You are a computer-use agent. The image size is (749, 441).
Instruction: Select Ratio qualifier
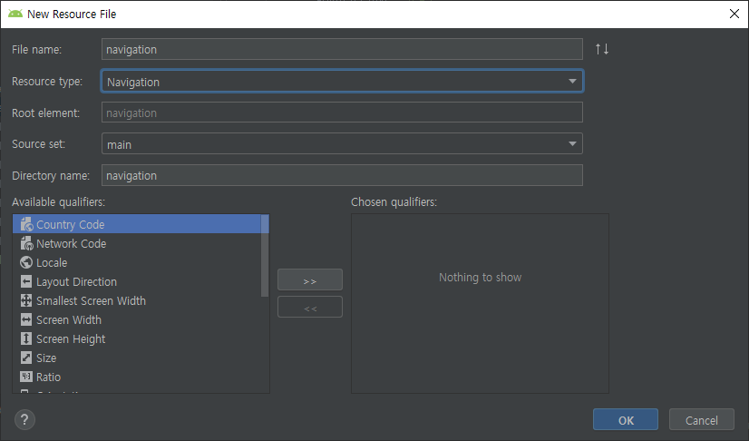[x=137, y=377]
